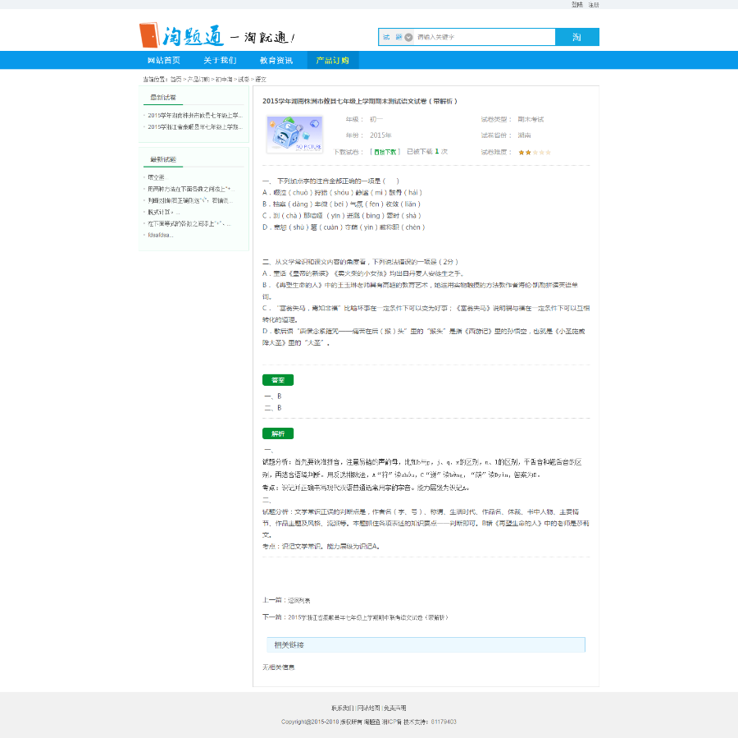The image size is (738, 738).
Task: Click the fifth gray difficulty star
Action: coord(548,153)
